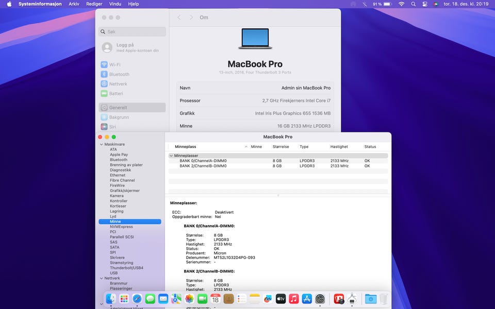
Task: Open Maps app in the Dock
Action: (x=176, y=298)
